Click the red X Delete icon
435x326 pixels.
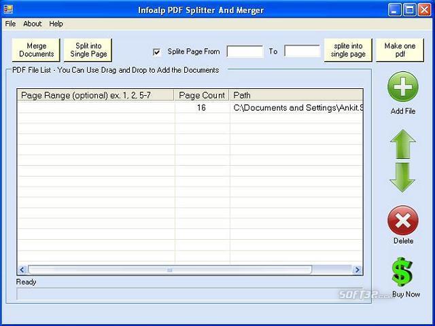tap(403, 221)
